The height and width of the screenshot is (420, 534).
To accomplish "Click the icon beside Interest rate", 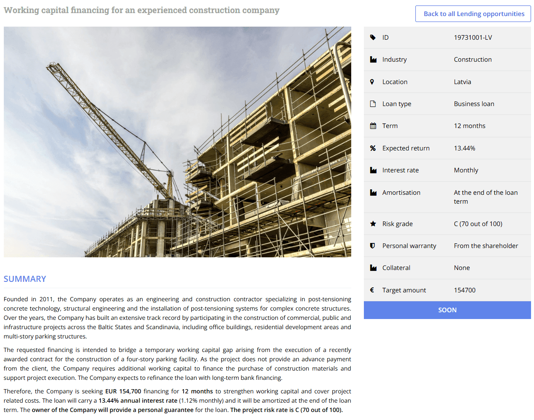I will (x=373, y=170).
